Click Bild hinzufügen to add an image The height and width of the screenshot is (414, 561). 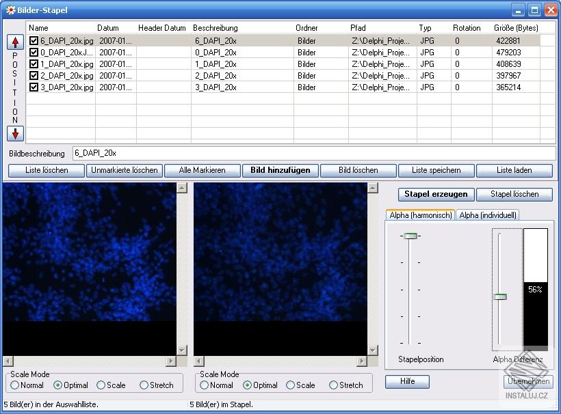tap(280, 170)
